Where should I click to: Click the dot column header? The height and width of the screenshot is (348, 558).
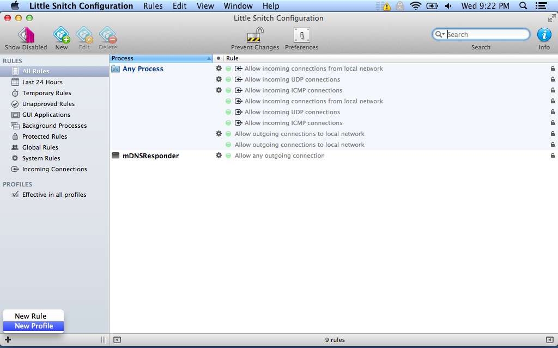point(219,58)
